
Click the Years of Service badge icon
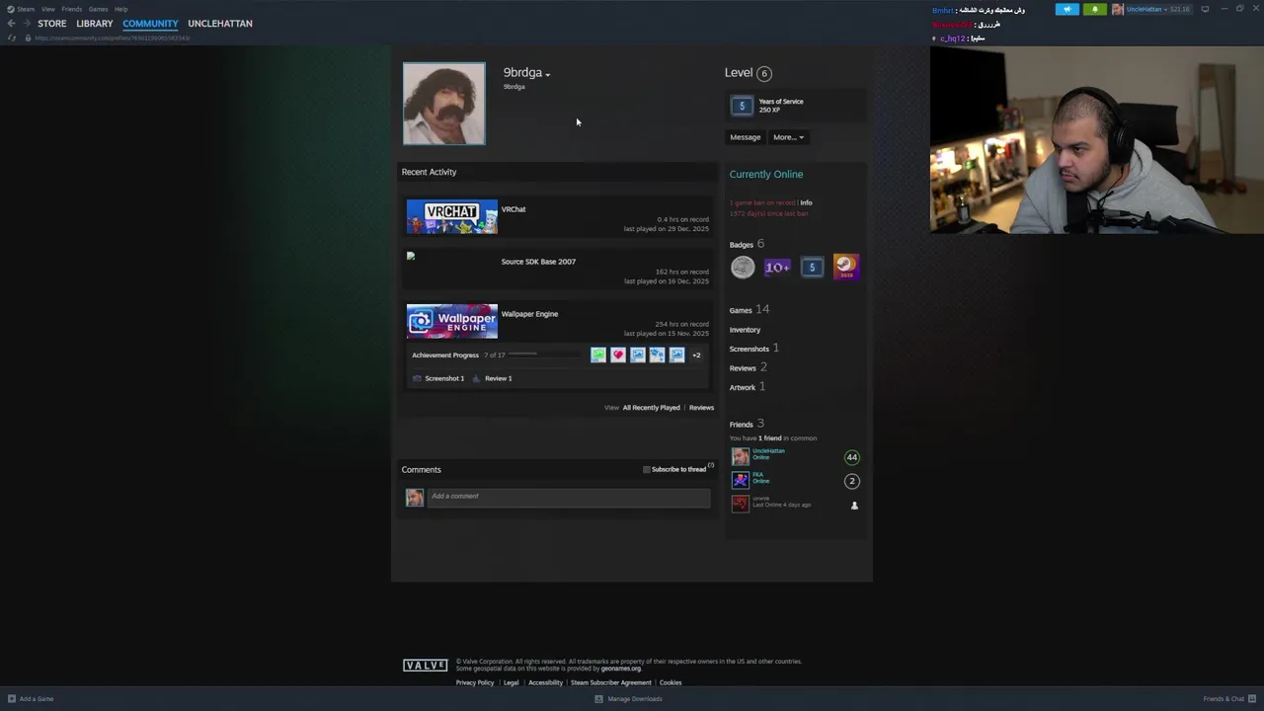click(742, 106)
